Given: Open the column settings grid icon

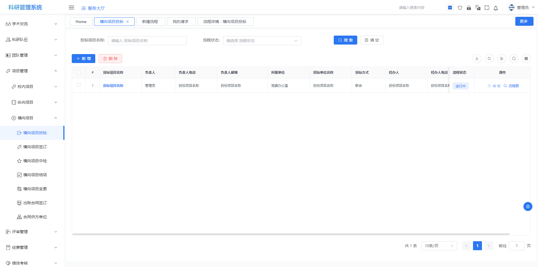Looking at the screenshot, I should [526, 59].
